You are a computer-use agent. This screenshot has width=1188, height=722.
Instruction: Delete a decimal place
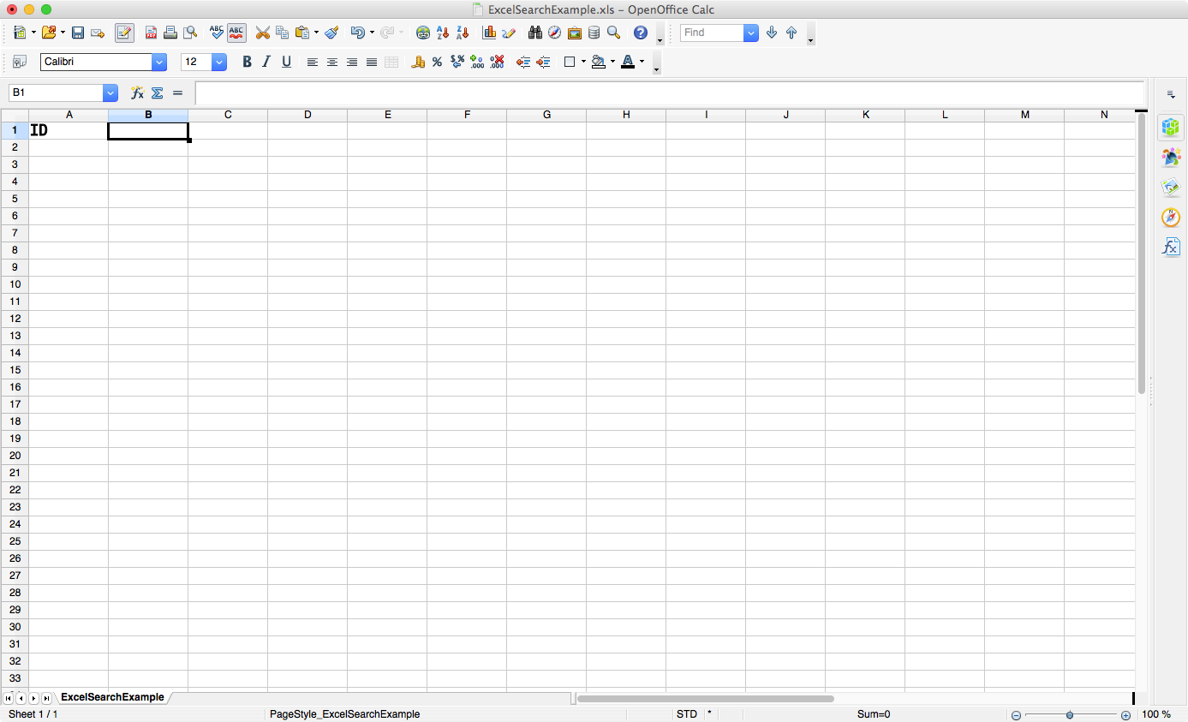497,62
